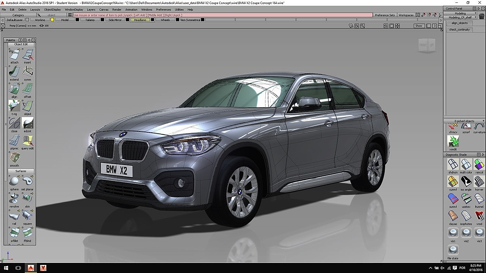Screen dimensions: 486x273
Task: Click the pink prompt line input field
Action: [223, 15]
